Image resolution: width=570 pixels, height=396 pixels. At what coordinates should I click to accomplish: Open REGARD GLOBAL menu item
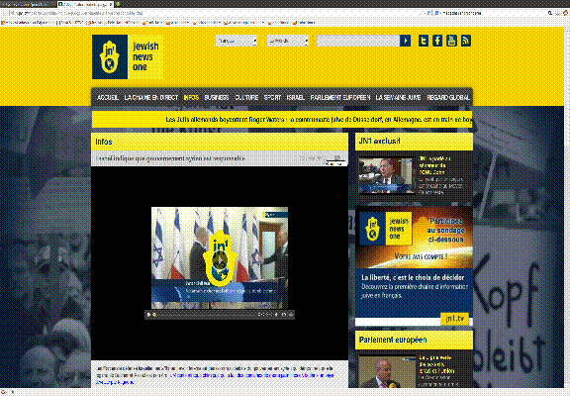click(x=448, y=97)
